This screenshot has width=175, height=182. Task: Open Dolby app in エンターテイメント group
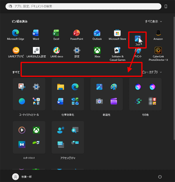click(x=22, y=144)
